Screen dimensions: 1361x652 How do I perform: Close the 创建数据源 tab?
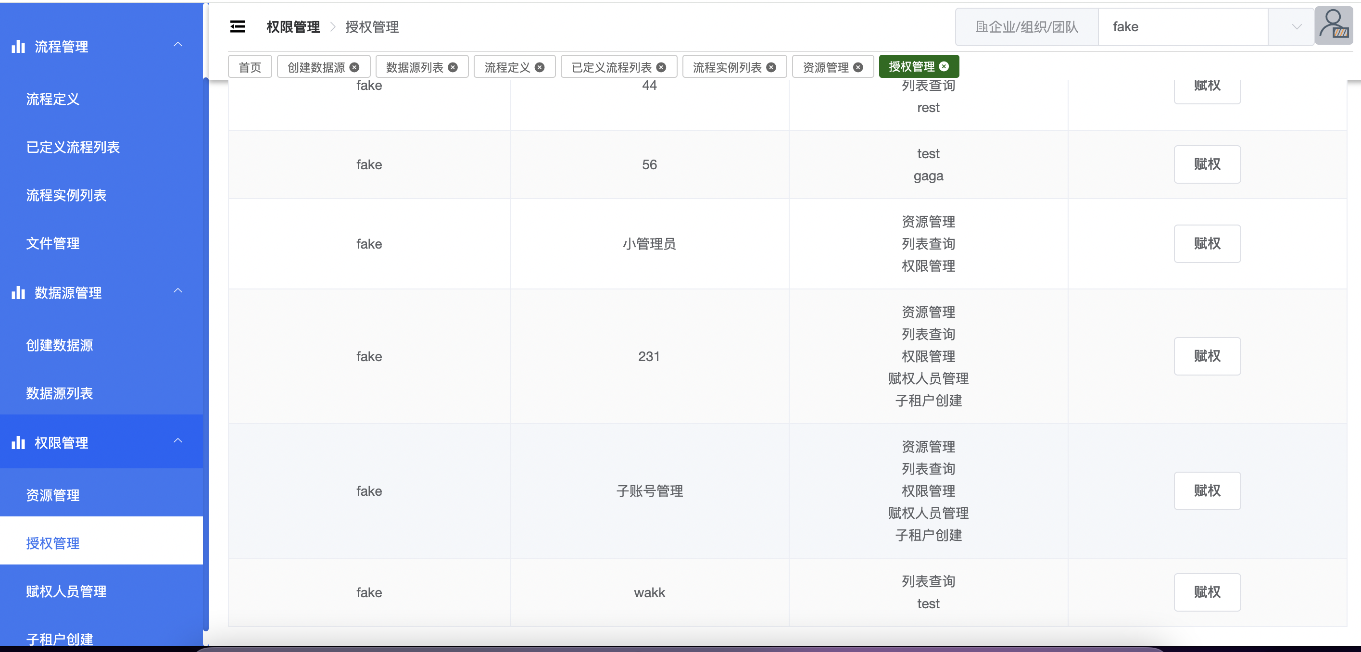(354, 67)
